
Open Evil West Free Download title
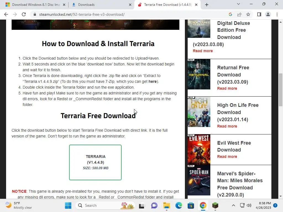234,146
